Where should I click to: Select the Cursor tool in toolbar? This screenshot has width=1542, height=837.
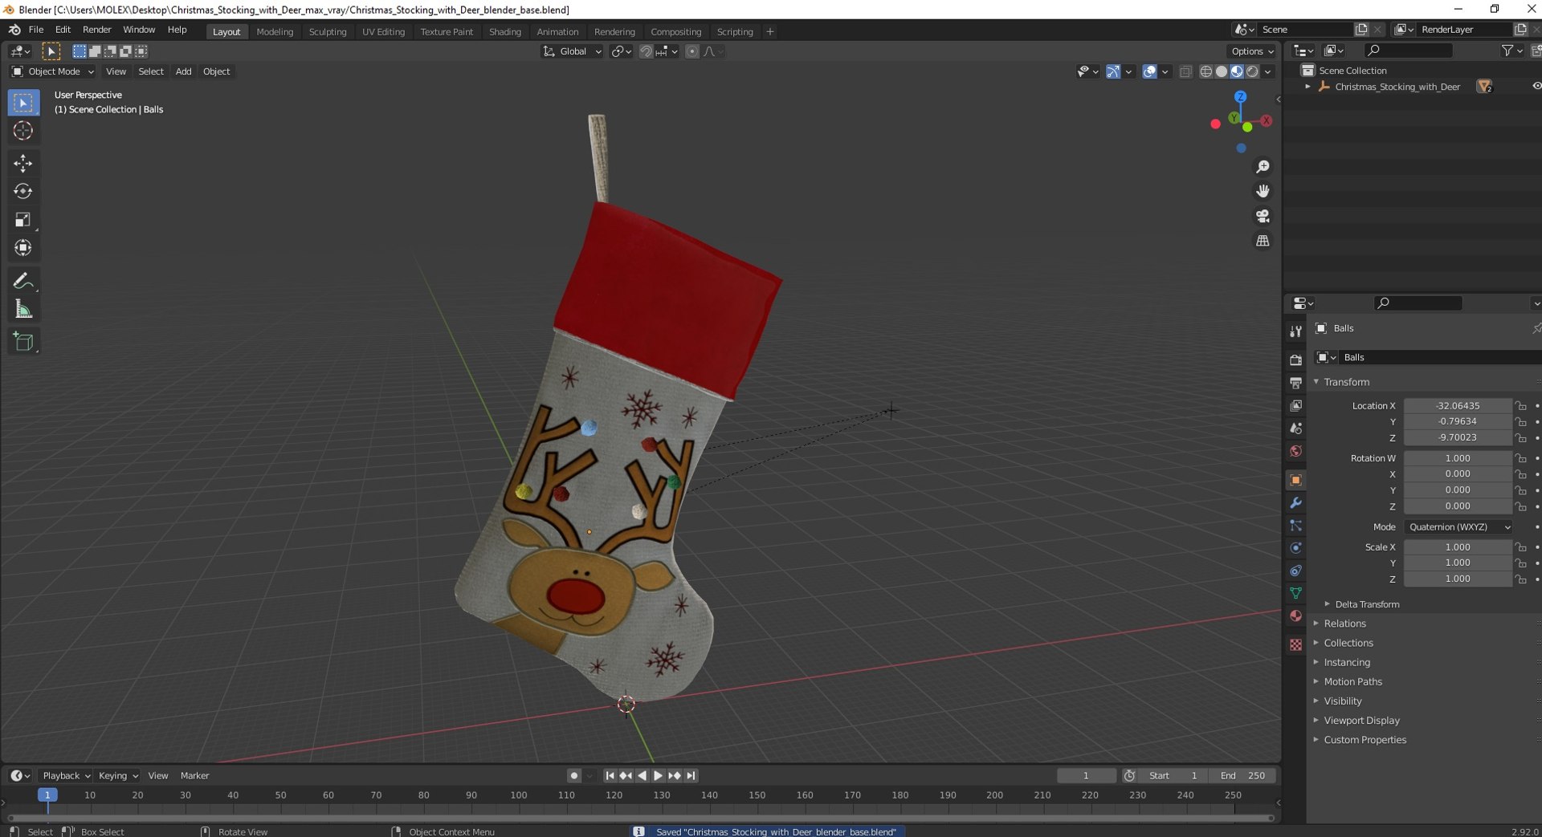point(23,131)
